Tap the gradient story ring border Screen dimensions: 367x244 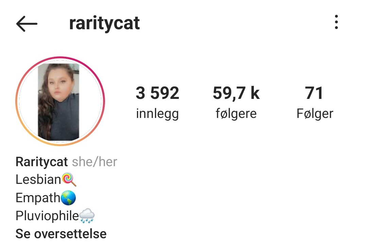[x=60, y=58]
